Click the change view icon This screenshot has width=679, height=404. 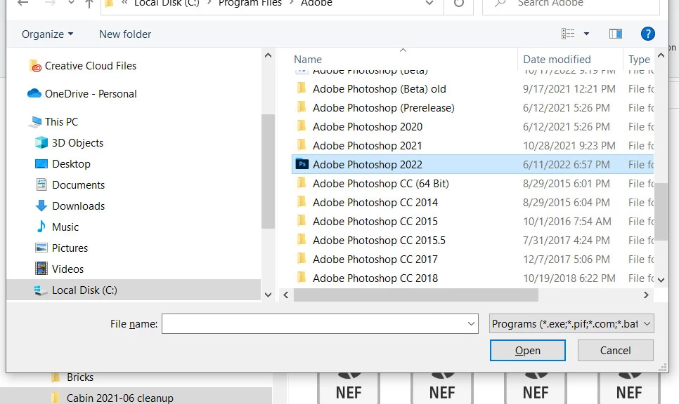click(568, 34)
